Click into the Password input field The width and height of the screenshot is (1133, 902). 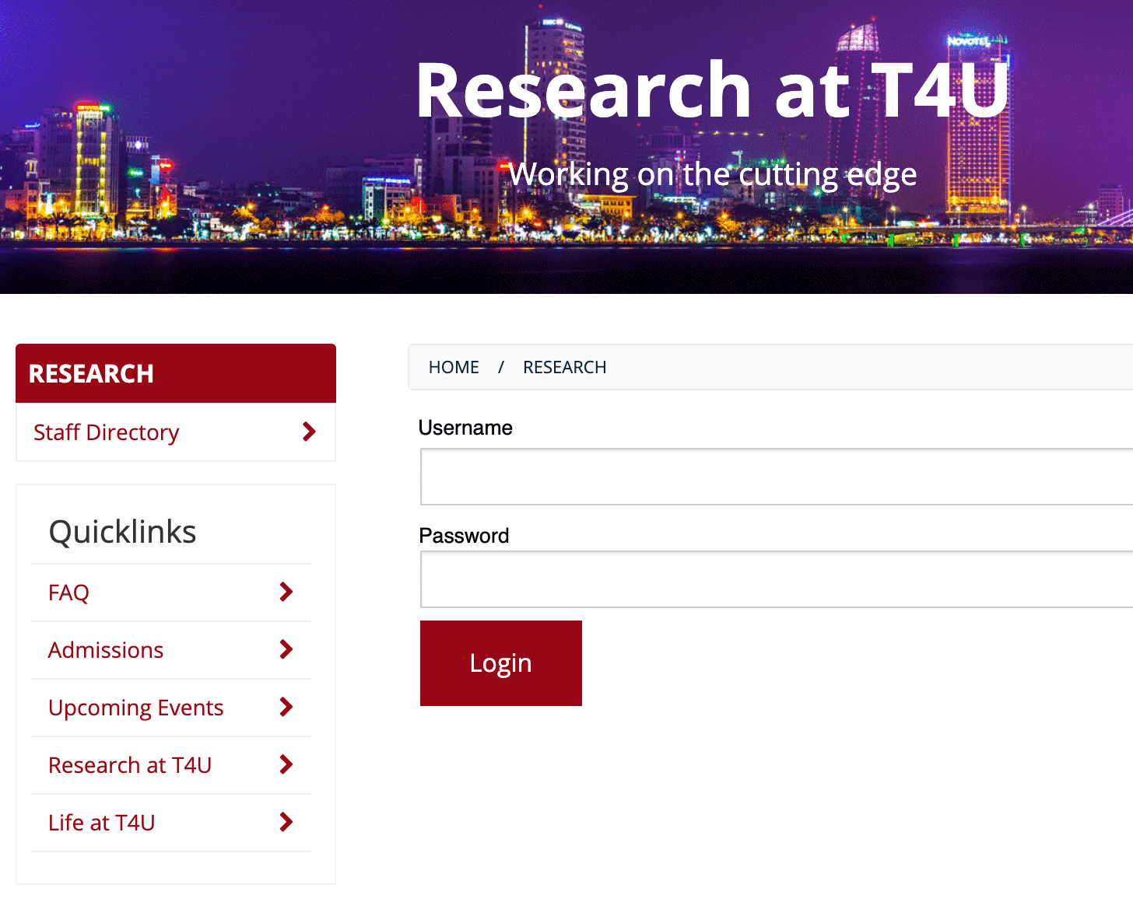pyautogui.click(x=776, y=579)
